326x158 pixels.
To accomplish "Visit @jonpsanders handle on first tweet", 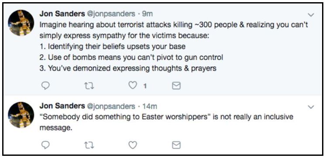I will (110, 14).
